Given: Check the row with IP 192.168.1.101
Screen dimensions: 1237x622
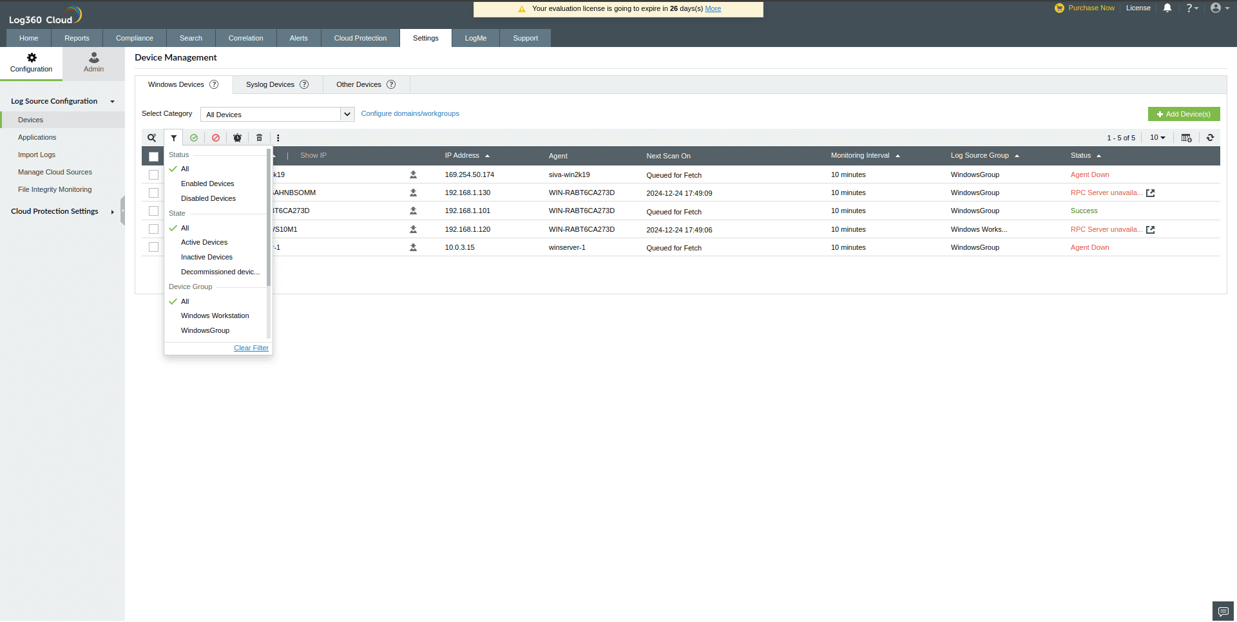Looking at the screenshot, I should coord(153,211).
